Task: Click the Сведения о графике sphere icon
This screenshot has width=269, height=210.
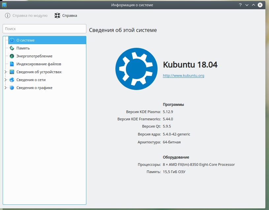Action: pyautogui.click(x=12, y=88)
